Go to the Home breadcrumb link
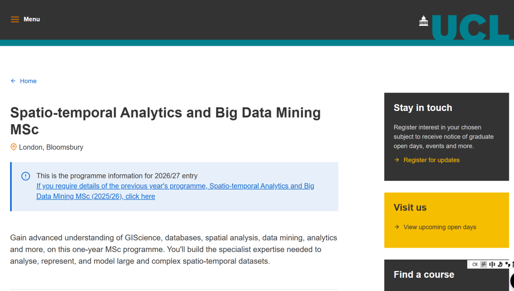The width and height of the screenshot is (514, 291). [28, 81]
